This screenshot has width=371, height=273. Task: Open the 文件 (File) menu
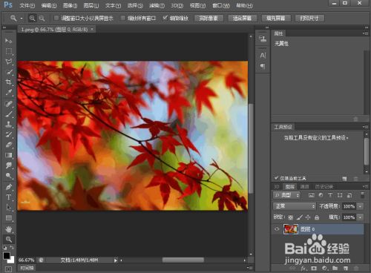[x=27, y=5]
